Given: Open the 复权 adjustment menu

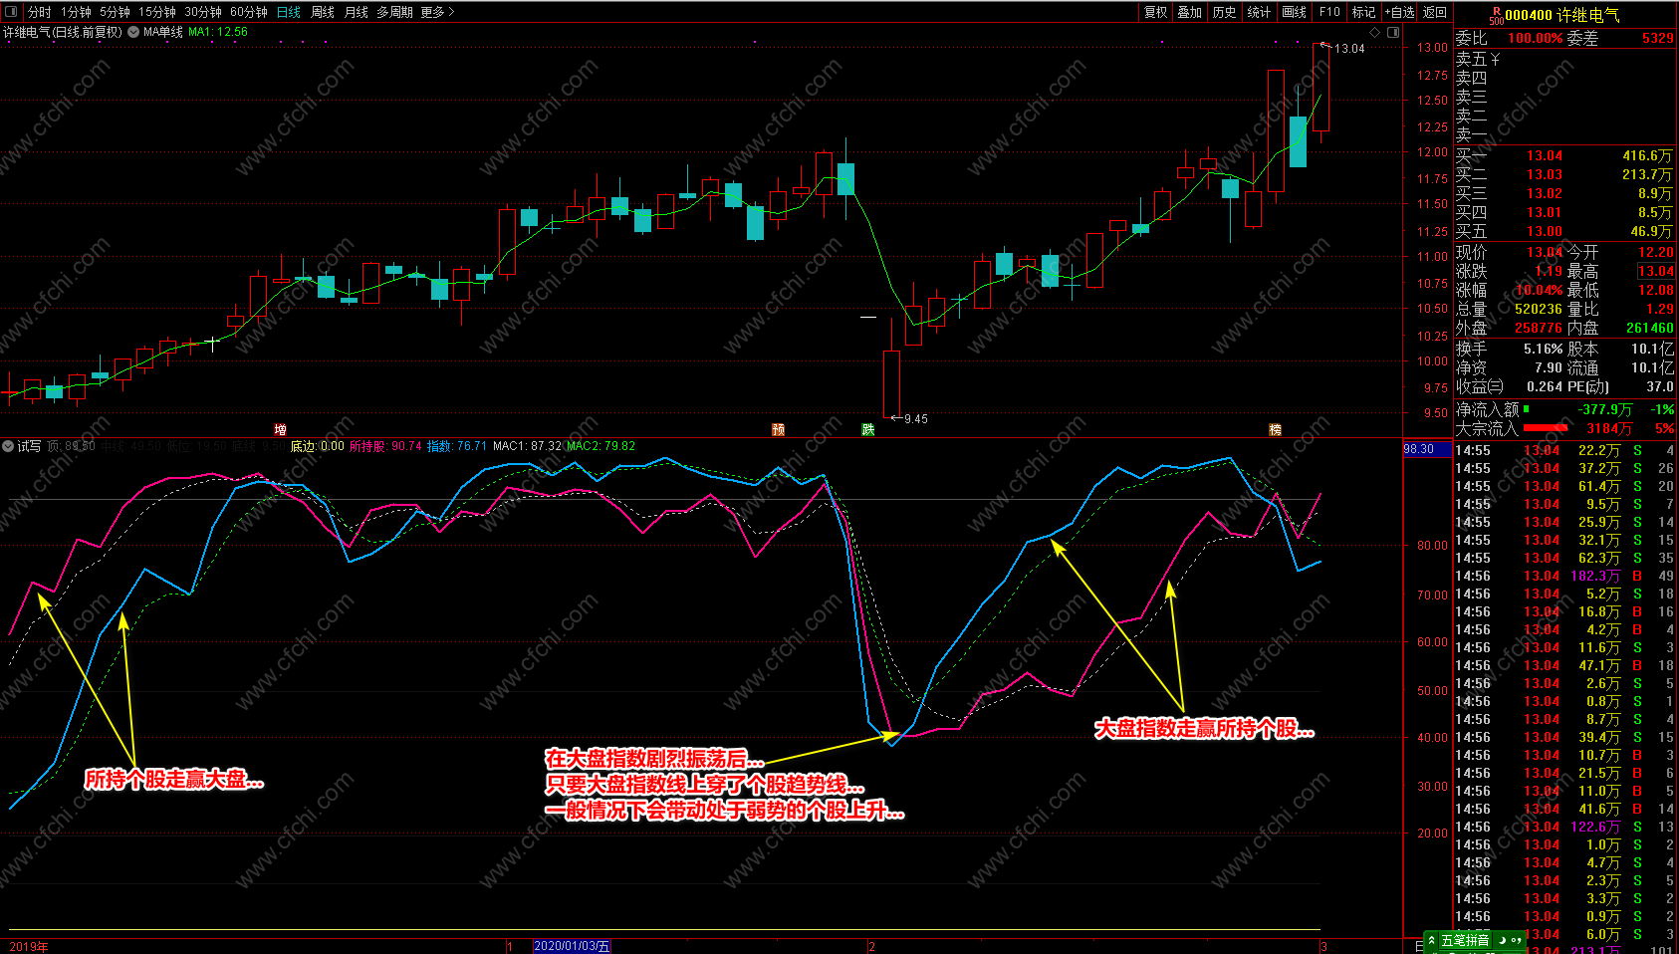Looking at the screenshot, I should (1155, 12).
